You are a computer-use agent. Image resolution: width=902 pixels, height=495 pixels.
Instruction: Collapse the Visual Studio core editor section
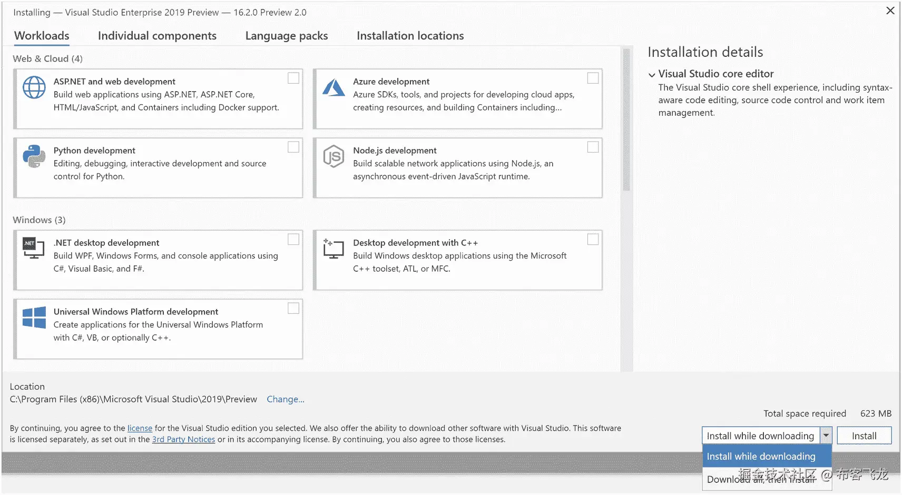point(652,75)
